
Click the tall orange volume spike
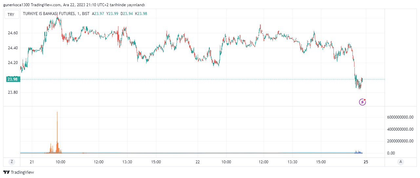pos(57,131)
